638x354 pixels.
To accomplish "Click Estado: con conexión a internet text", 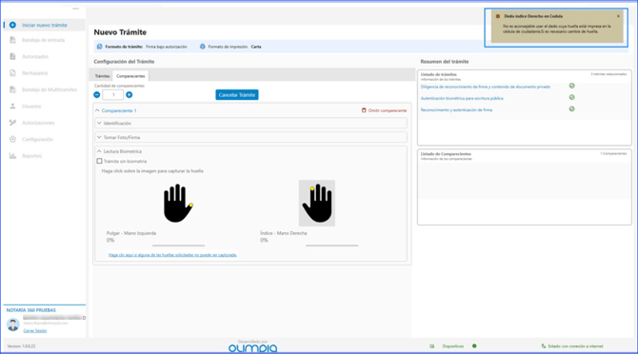I will pos(575,346).
